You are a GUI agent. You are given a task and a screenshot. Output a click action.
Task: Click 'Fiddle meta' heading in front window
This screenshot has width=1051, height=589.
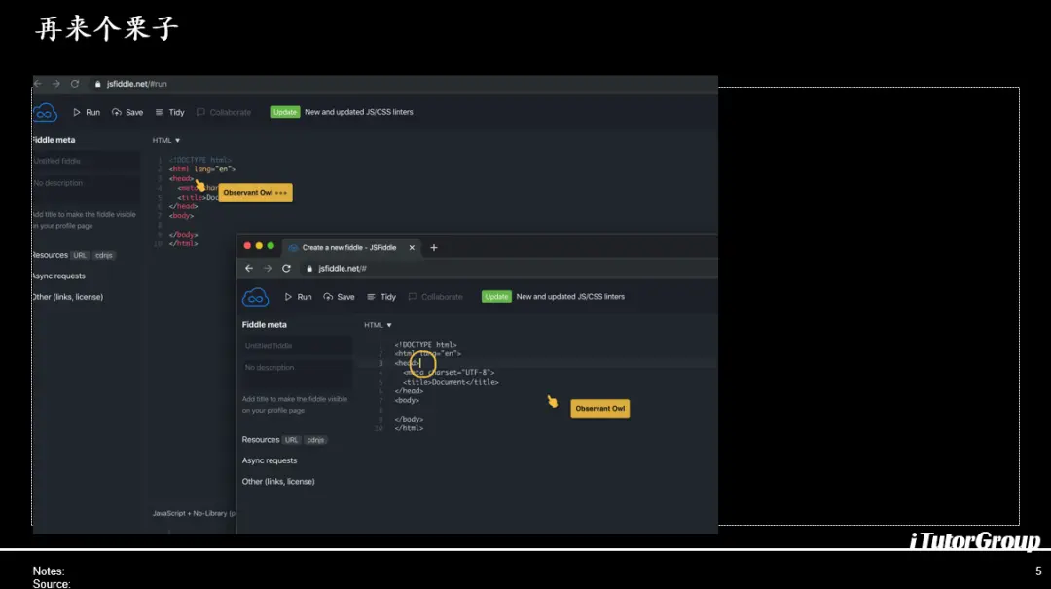264,325
